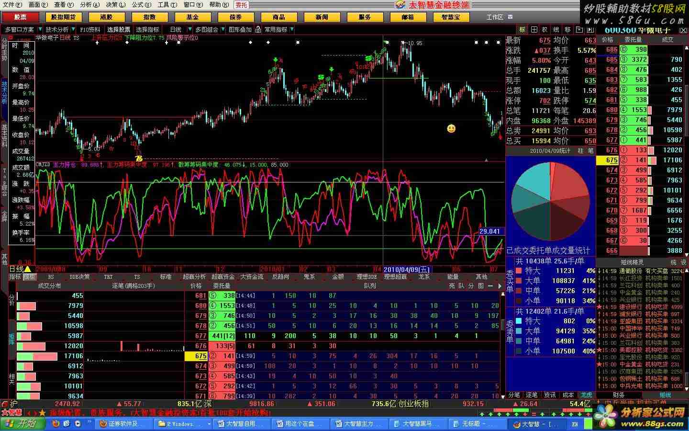Image resolution: width=689 pixels, height=431 pixels.
Task: Select the 资讯 bottom tab
Action: click(550, 395)
